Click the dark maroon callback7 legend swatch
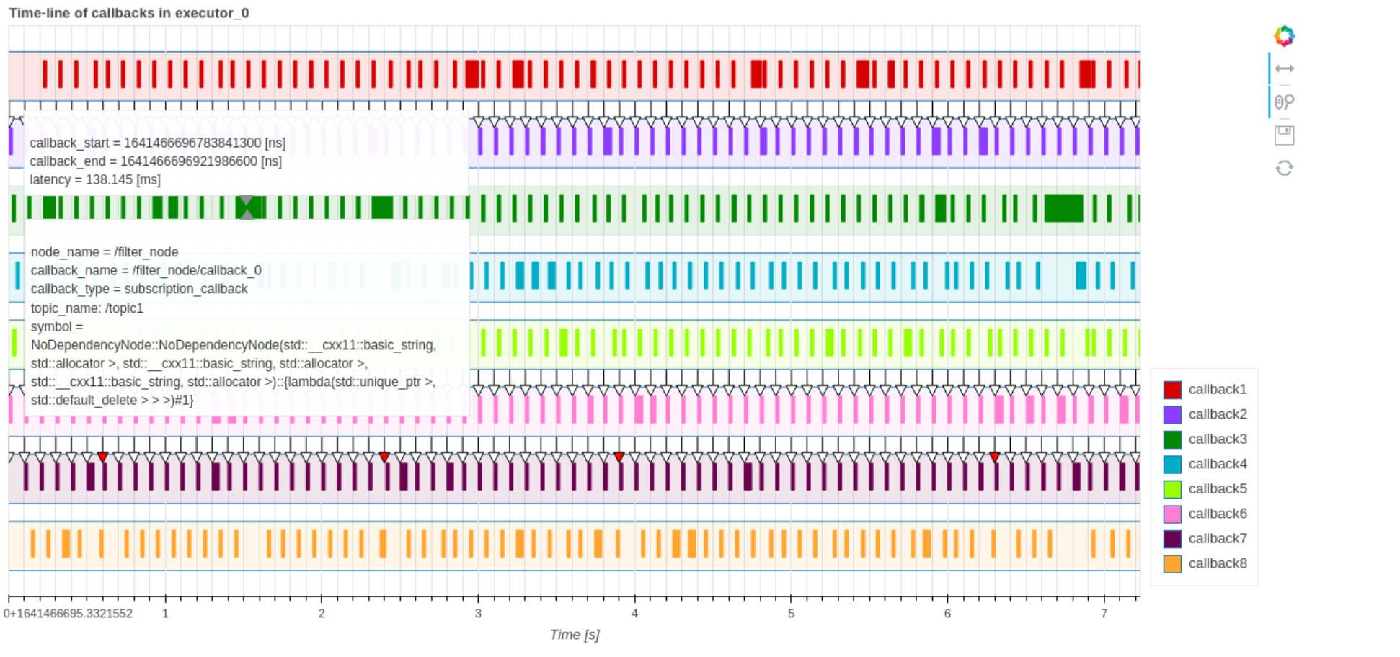This screenshot has height=657, width=1400. [x=1172, y=539]
